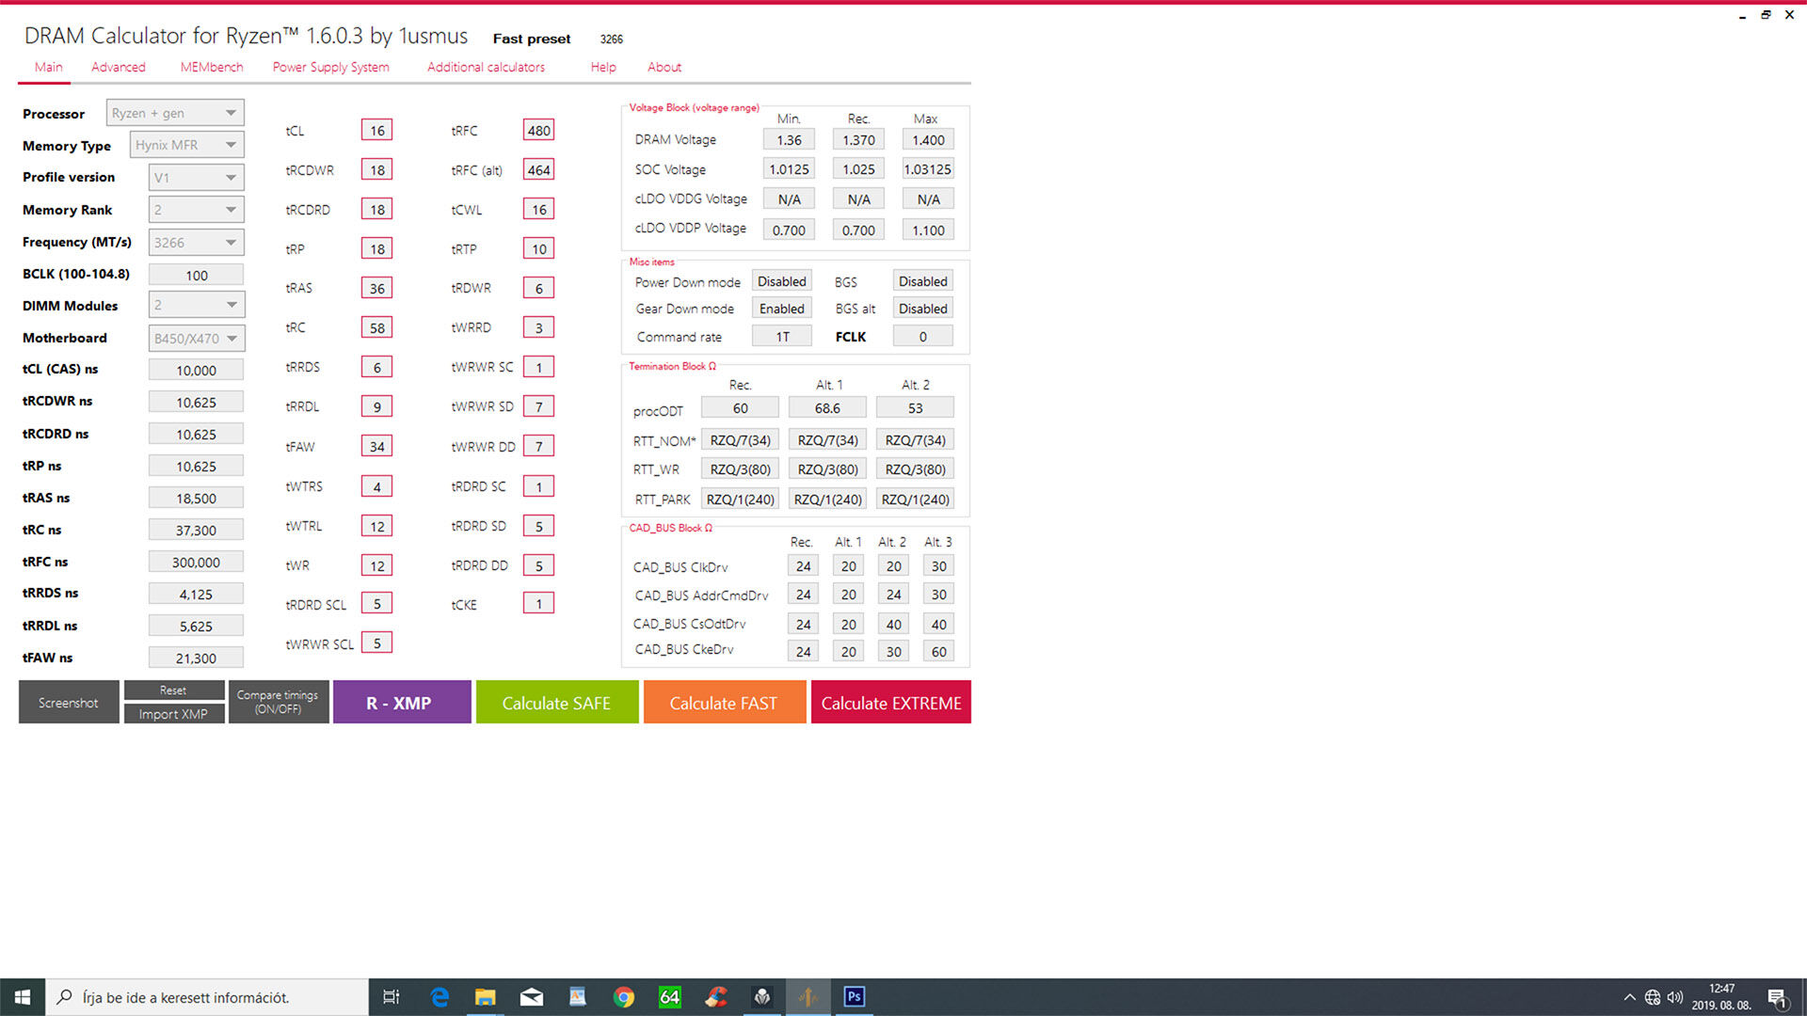Open the green 64 app icon
Screen dimensions: 1807x1016
(x=669, y=997)
